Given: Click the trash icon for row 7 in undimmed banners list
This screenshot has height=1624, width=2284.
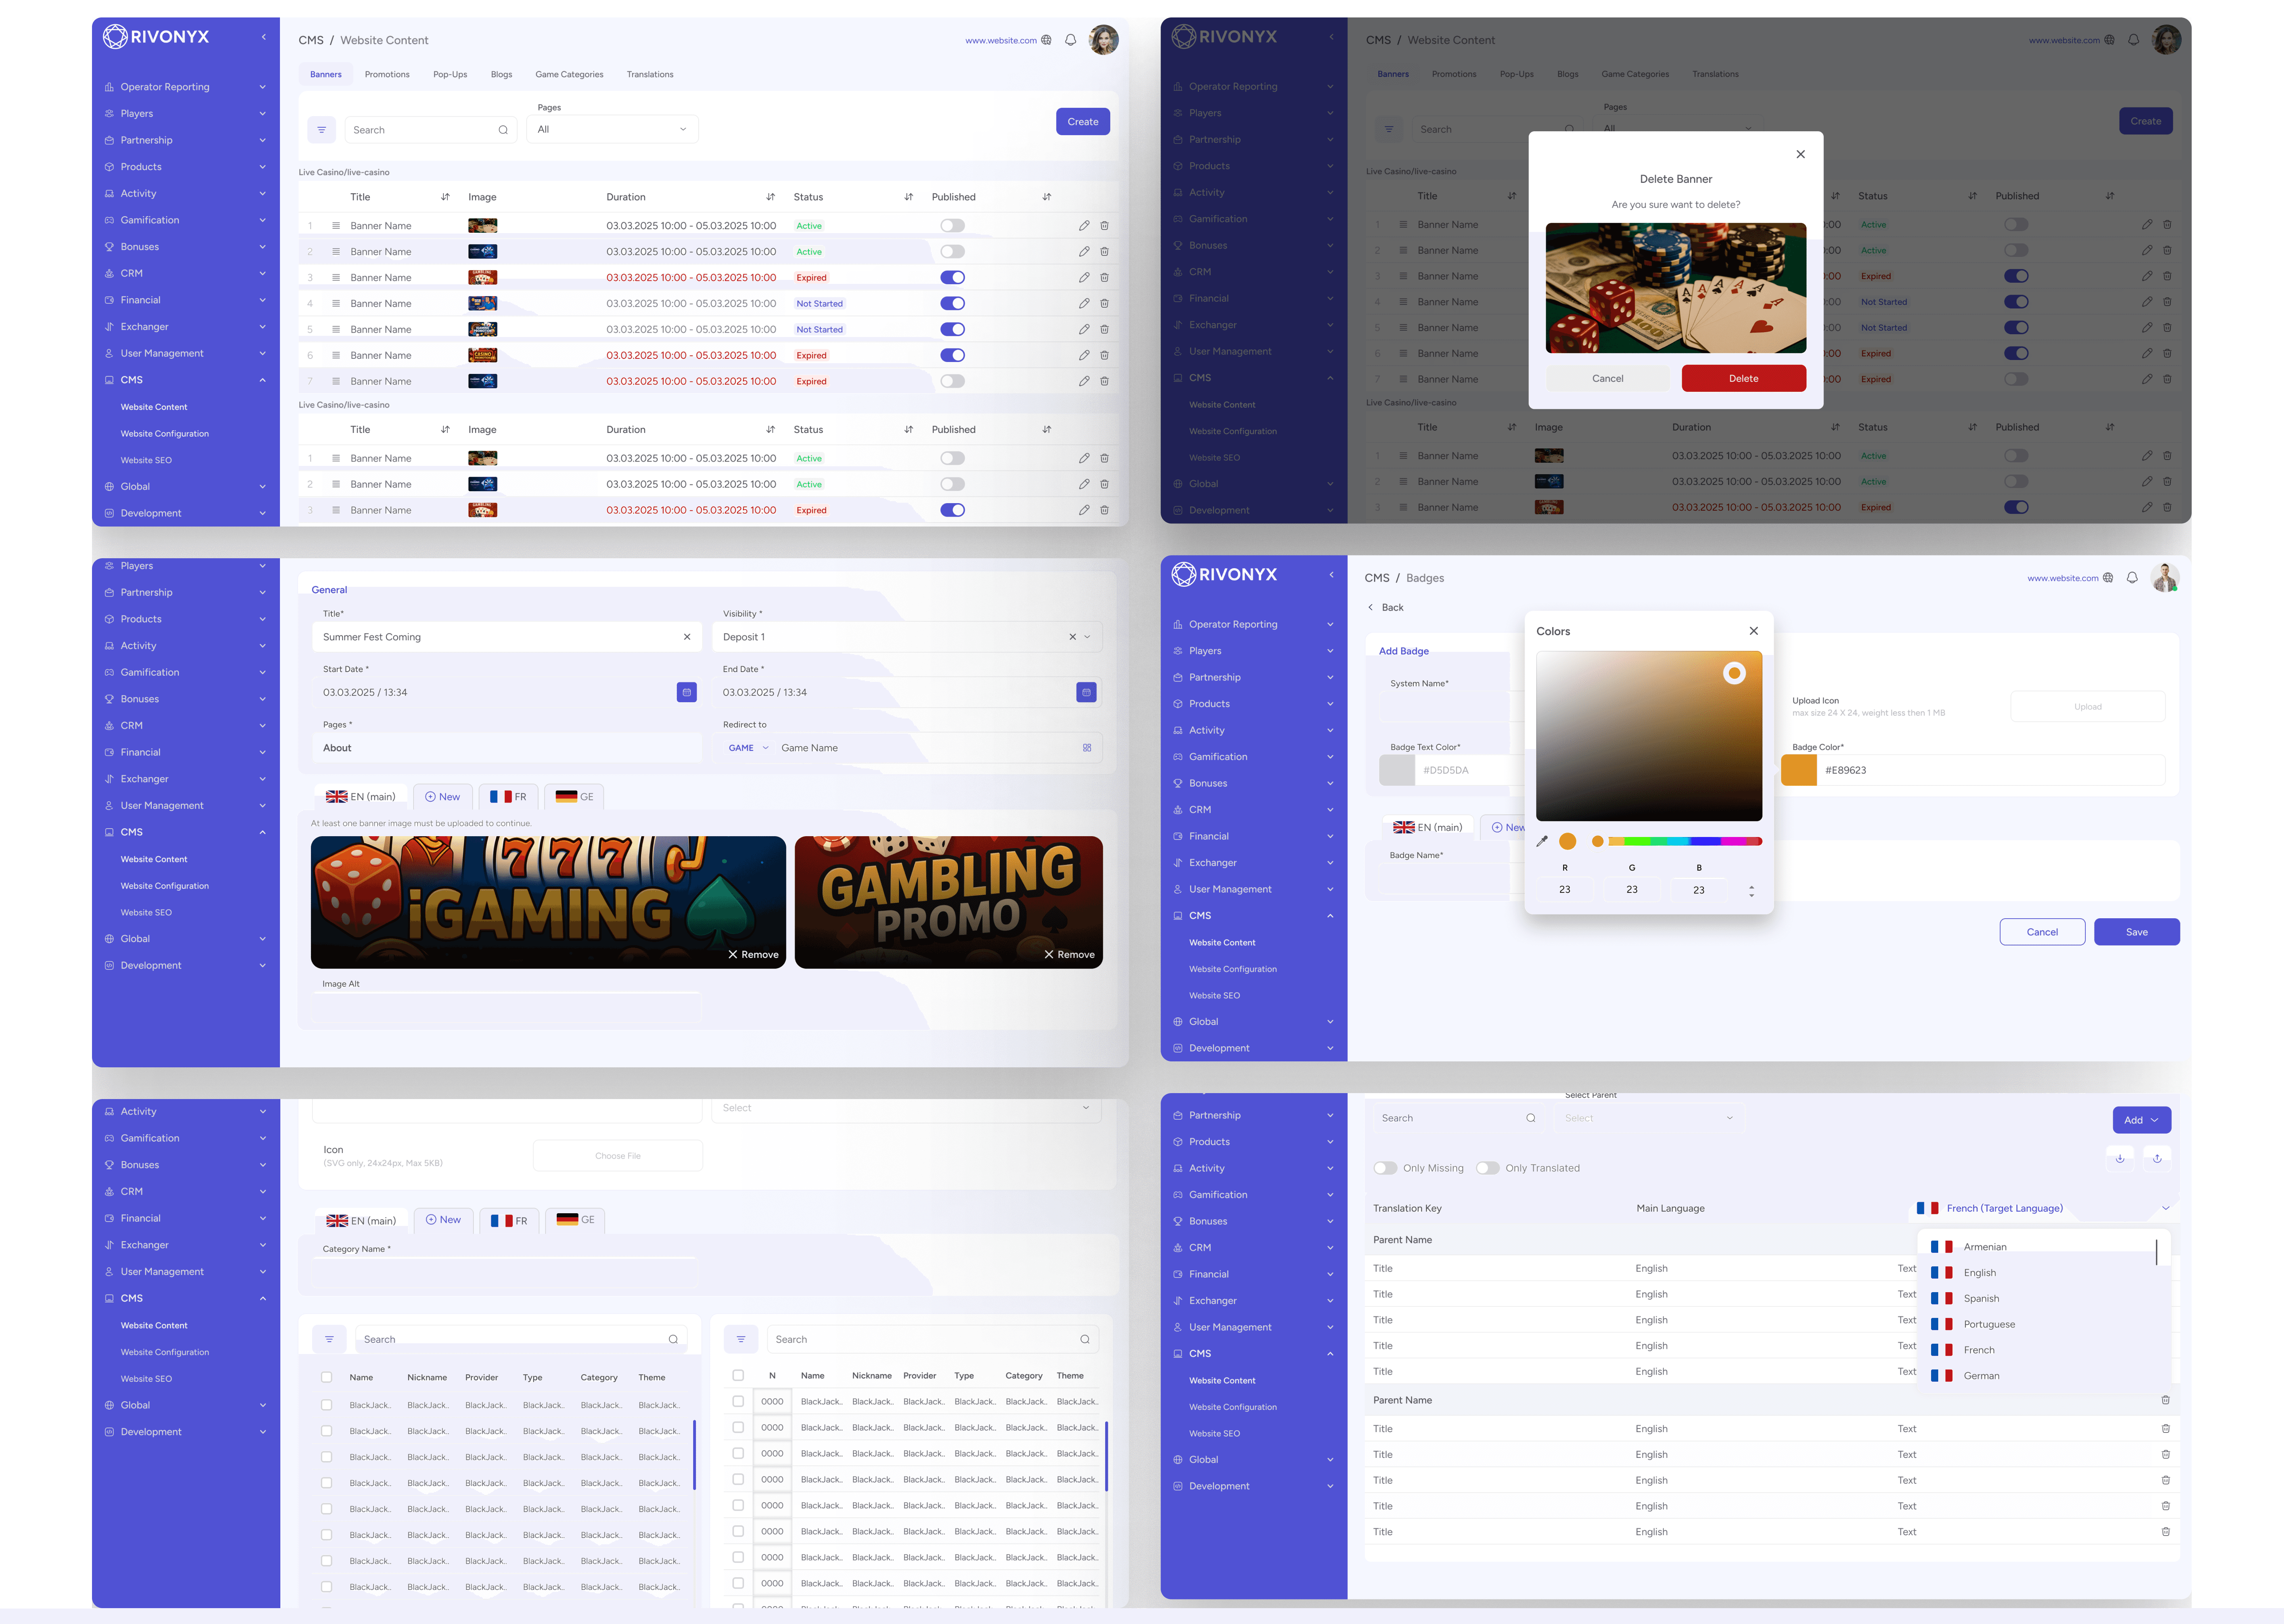Looking at the screenshot, I should coord(1104,381).
